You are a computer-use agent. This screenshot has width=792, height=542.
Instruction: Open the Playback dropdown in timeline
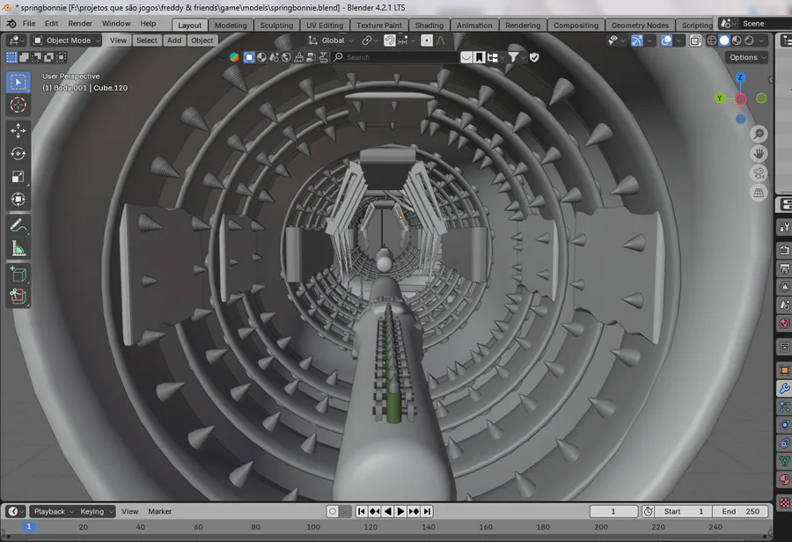(53, 511)
